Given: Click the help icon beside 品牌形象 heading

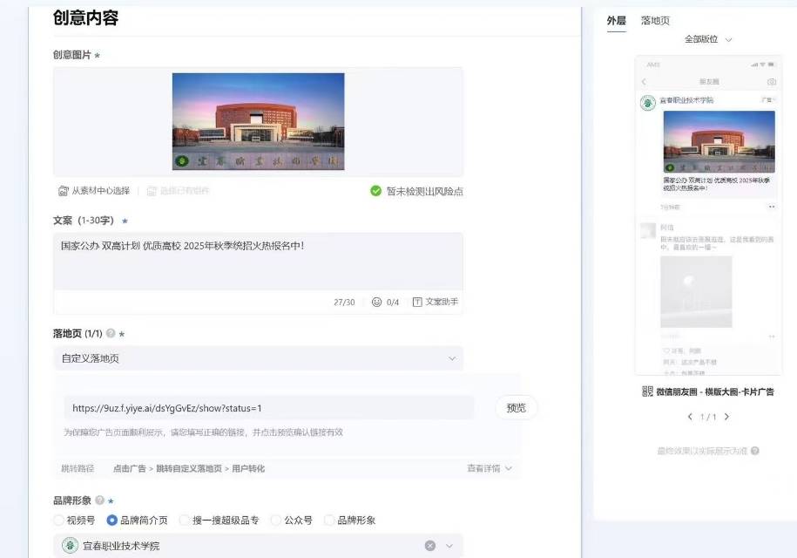Looking at the screenshot, I should (99, 500).
